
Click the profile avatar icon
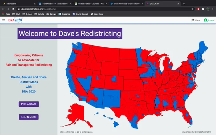point(208,9)
